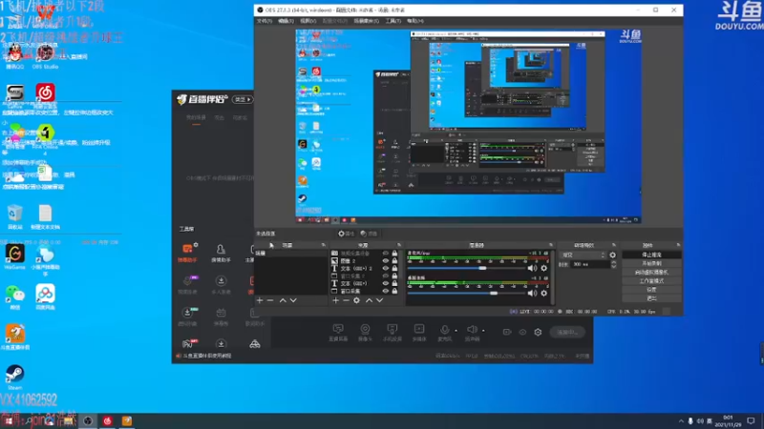Move scene down in Scenes panel

293,300
